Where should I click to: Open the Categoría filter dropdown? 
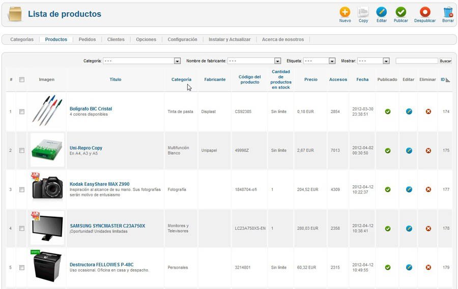point(141,61)
